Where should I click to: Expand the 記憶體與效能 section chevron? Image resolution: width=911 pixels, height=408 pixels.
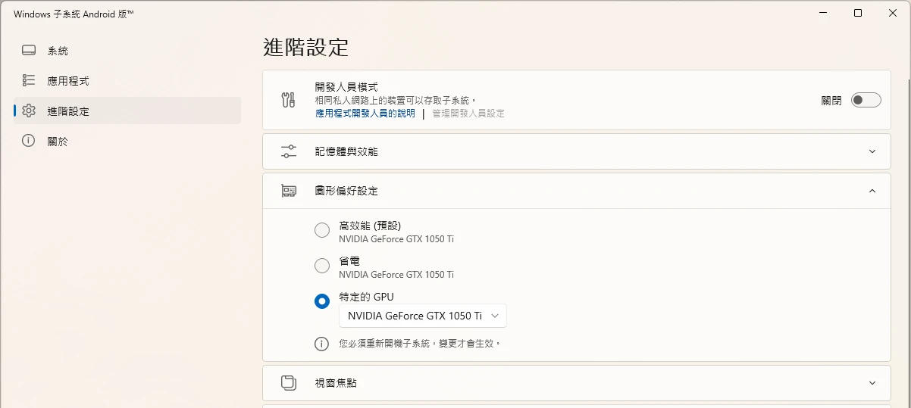click(x=872, y=151)
